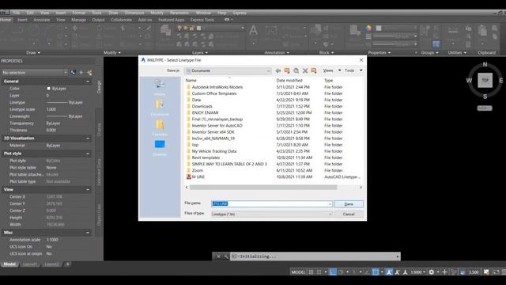Open Documents place in dialog sidebar
This screenshot has height=285, width=506.
[x=160, y=108]
